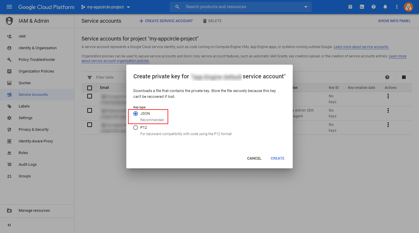Open Labels page in sidebar

click(x=37, y=106)
